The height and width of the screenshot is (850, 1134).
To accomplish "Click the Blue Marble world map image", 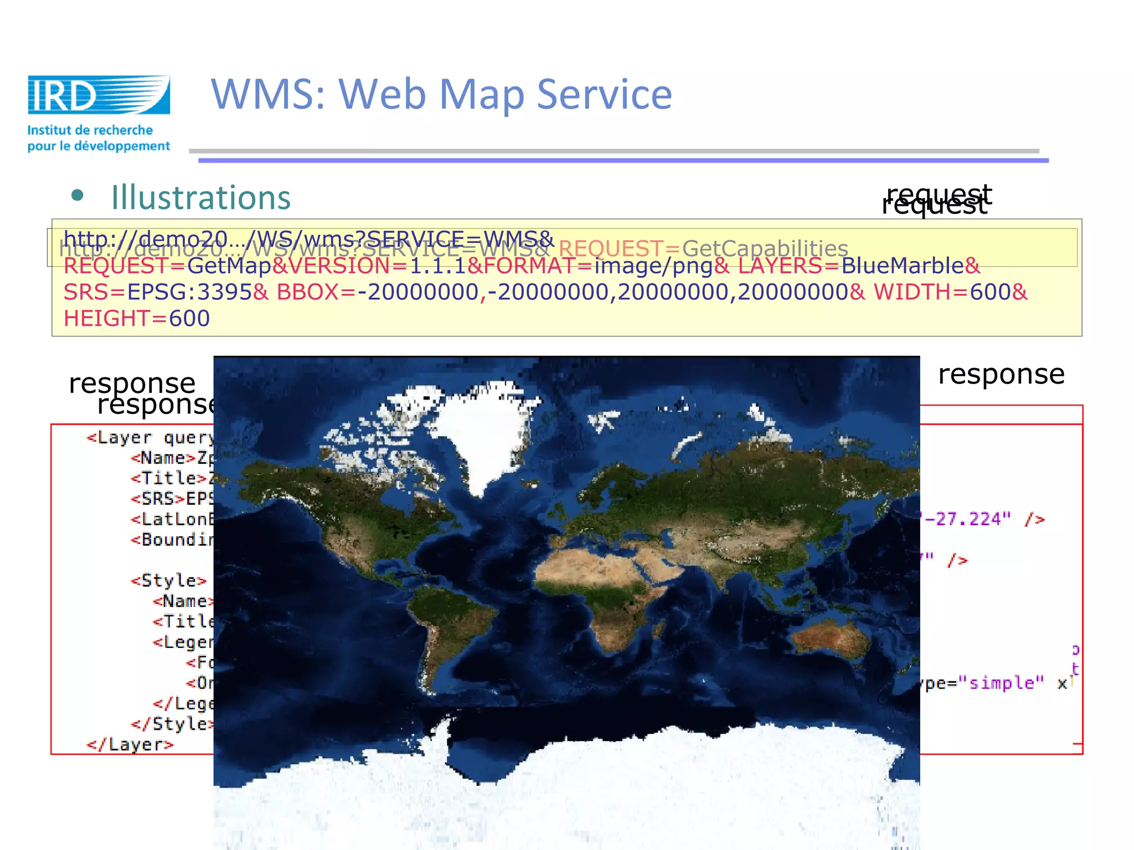I will 566,603.
